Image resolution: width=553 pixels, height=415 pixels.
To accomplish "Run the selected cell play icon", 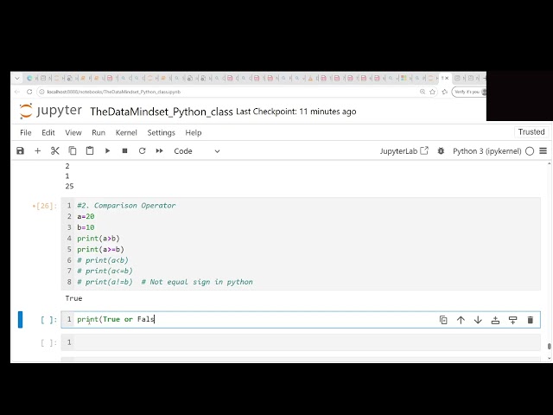I will click(x=107, y=151).
